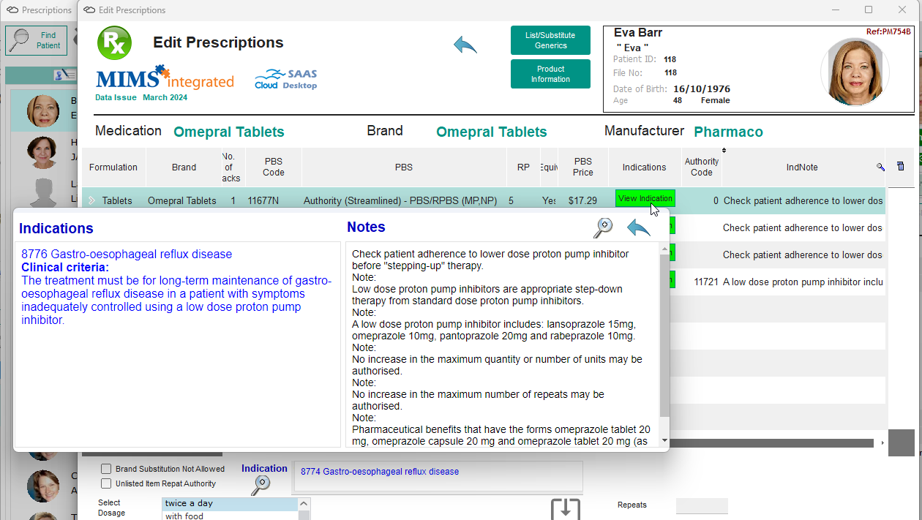Click the magnifier under the Indication label

[x=261, y=484]
